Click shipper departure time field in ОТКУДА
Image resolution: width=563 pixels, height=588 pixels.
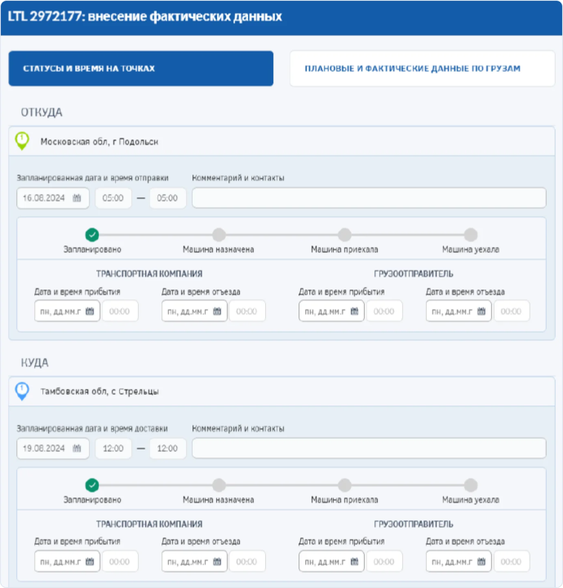click(x=512, y=312)
